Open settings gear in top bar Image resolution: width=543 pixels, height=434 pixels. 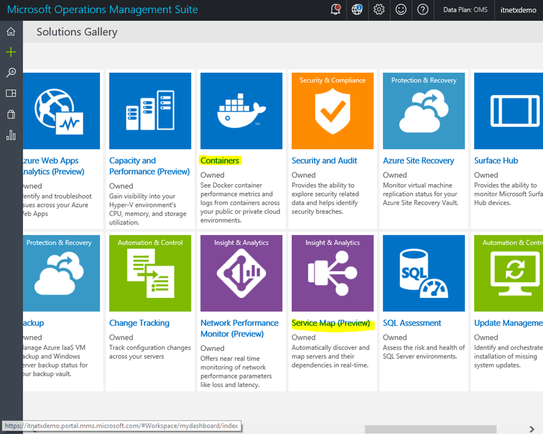pyautogui.click(x=379, y=10)
